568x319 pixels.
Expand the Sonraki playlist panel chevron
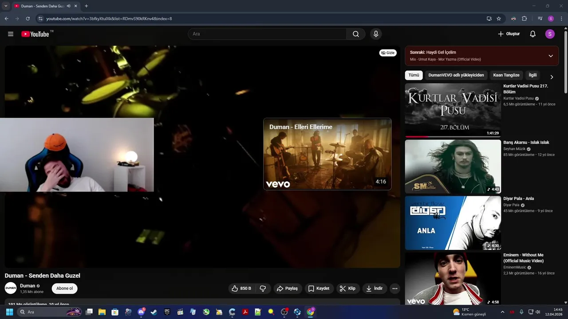[551, 56]
